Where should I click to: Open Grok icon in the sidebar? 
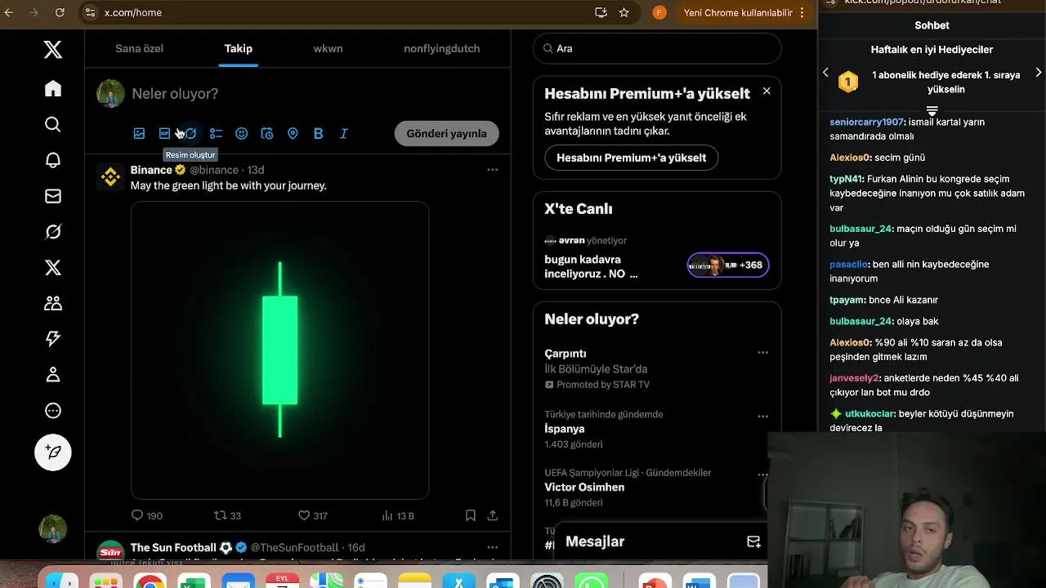53,232
